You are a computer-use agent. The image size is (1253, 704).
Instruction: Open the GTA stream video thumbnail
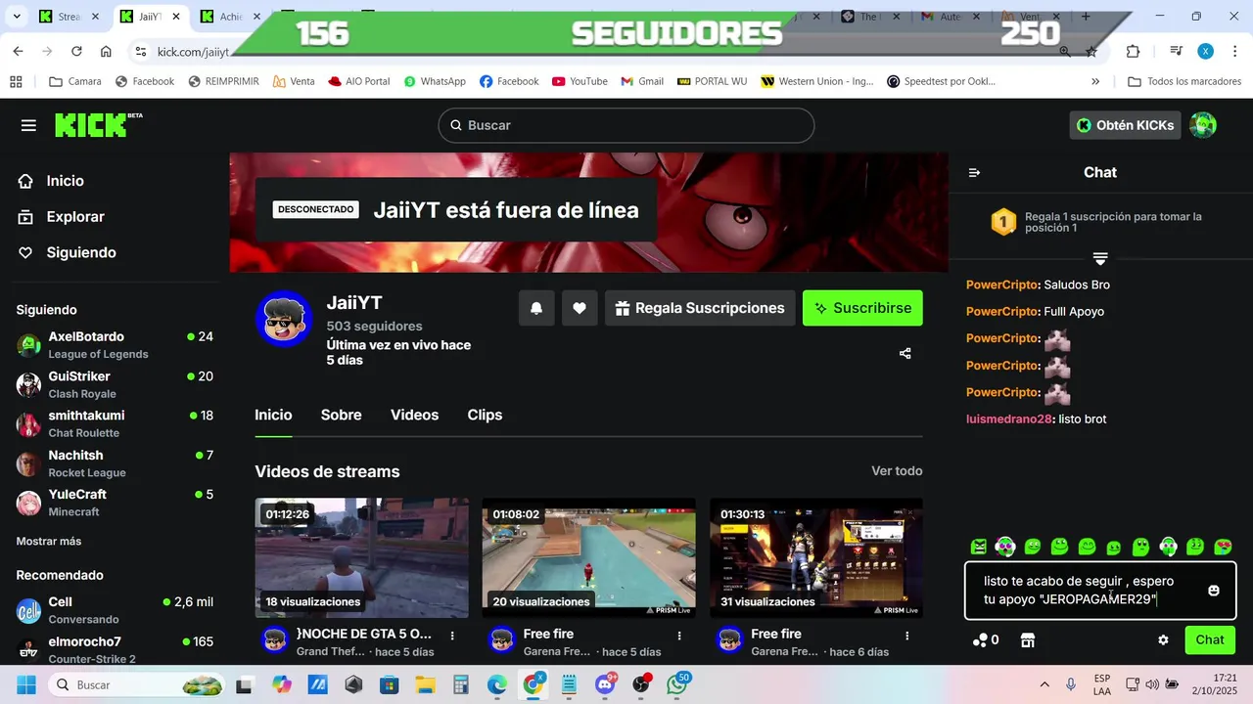pyautogui.click(x=361, y=558)
